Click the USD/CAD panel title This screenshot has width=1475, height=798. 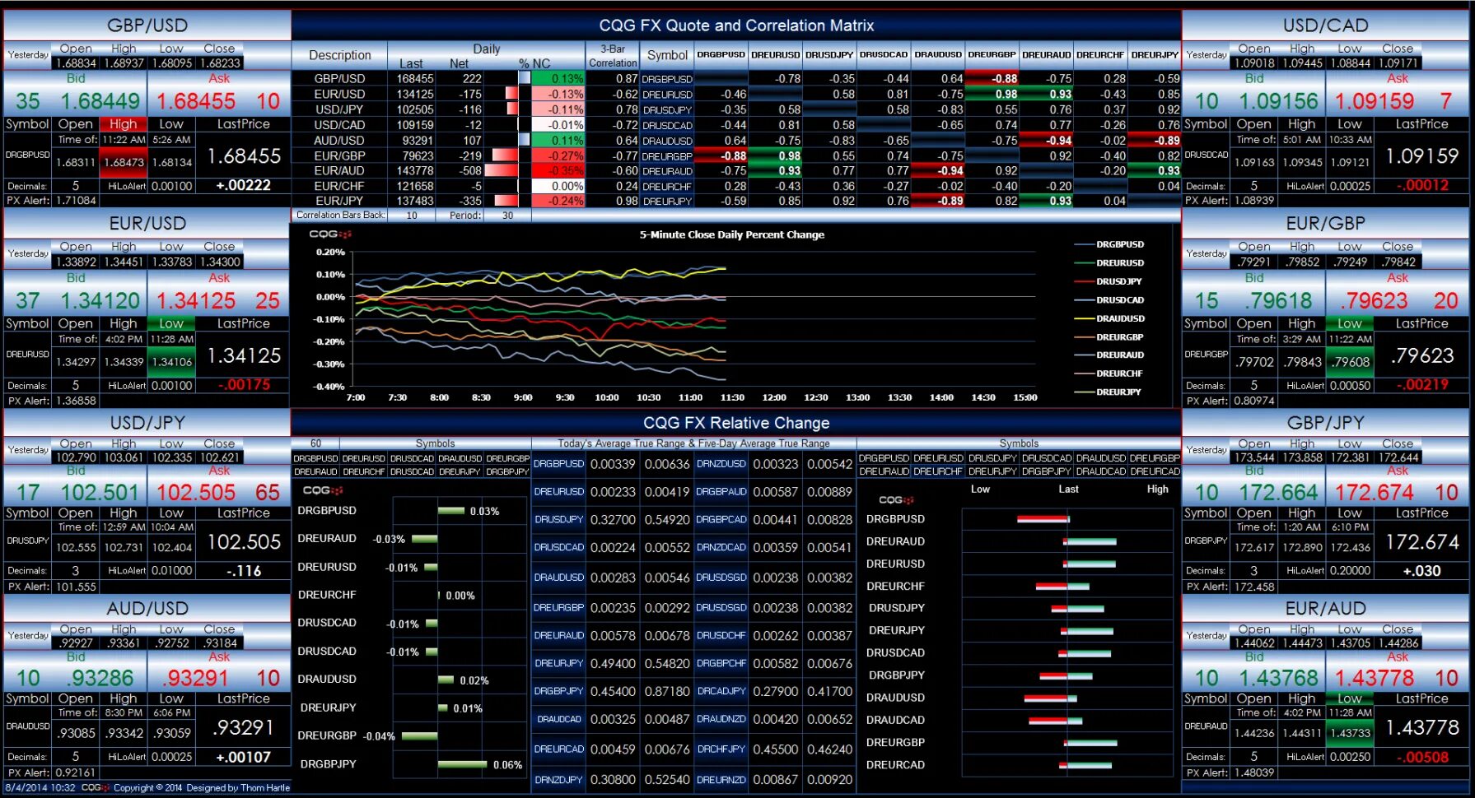pos(1326,26)
